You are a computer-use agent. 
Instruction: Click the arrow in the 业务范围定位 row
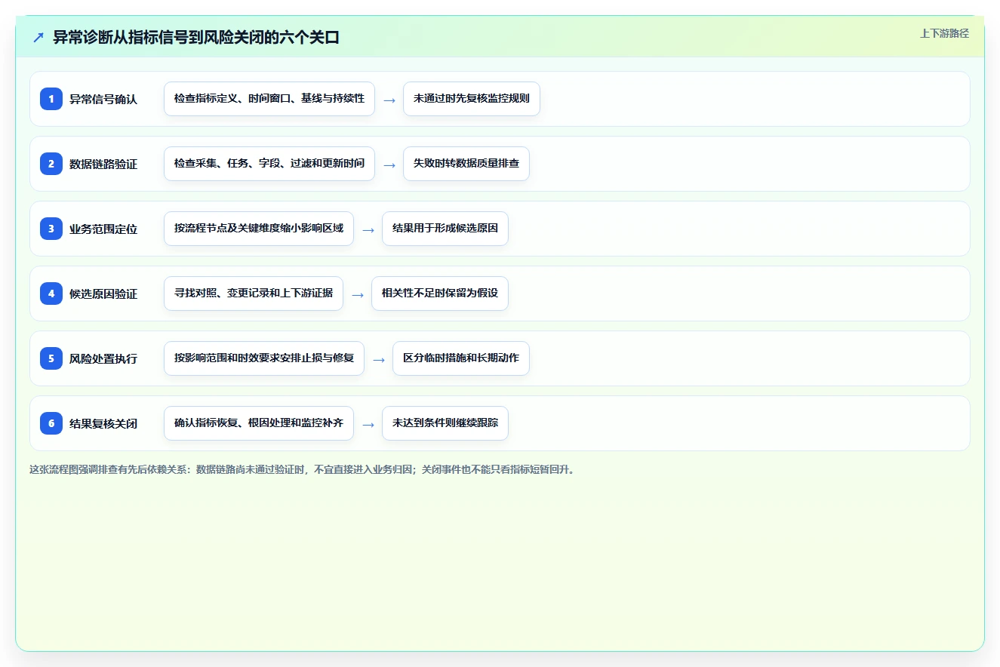coord(368,229)
